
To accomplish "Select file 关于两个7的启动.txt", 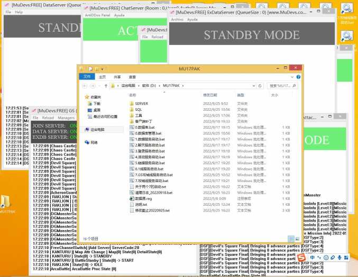I will (x=151, y=187).
